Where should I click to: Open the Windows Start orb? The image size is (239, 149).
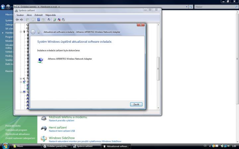(x=6, y=146)
